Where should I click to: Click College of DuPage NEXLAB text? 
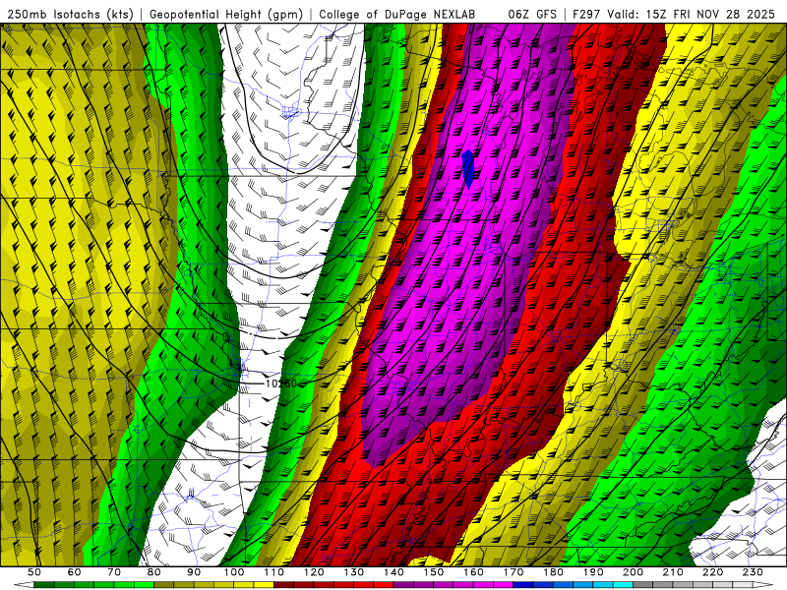tap(396, 14)
